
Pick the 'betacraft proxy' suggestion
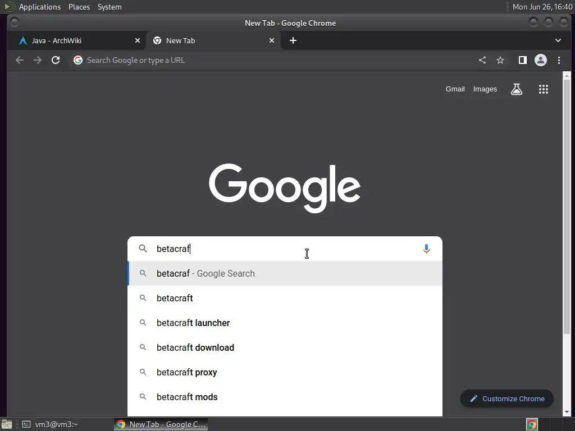[285, 372]
